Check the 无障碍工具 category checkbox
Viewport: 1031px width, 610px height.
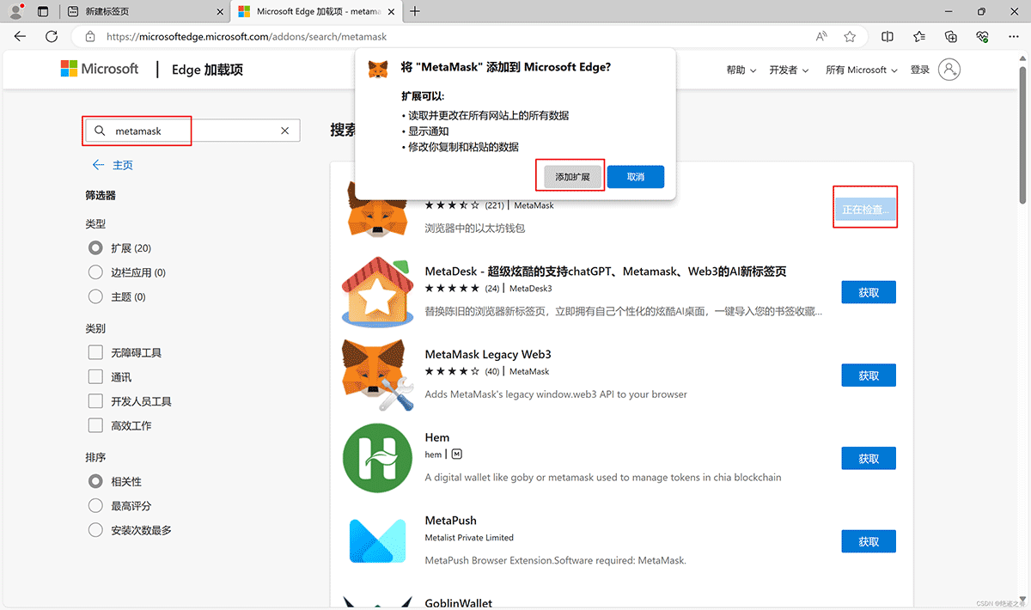95,353
